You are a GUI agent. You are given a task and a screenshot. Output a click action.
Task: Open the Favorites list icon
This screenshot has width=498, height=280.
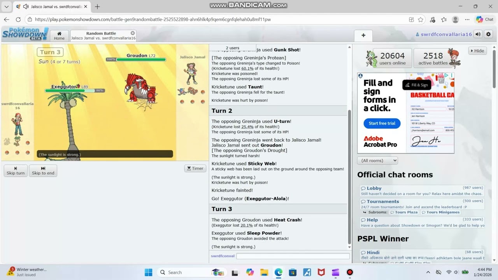[x=444, y=19]
